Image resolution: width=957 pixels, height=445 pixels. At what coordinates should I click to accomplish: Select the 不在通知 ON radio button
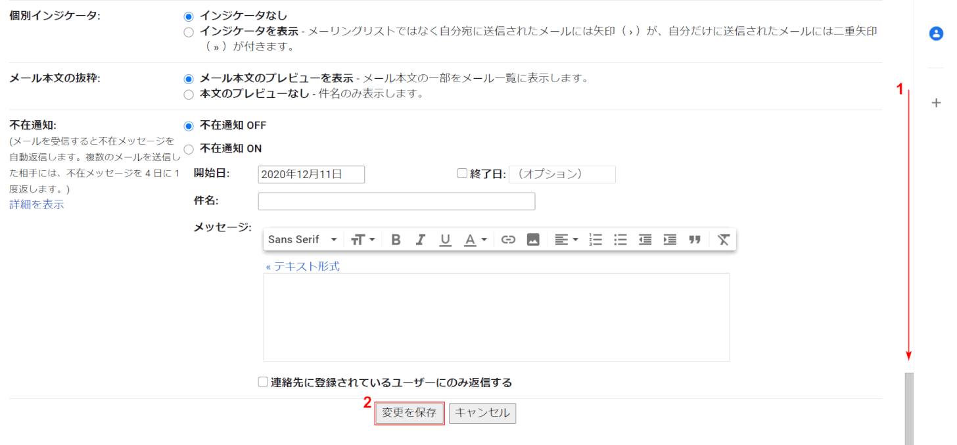[189, 149]
